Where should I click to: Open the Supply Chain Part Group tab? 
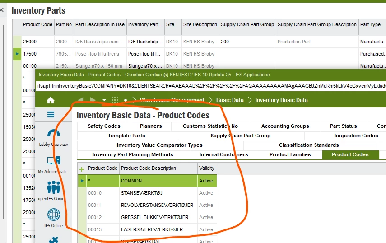point(241,136)
